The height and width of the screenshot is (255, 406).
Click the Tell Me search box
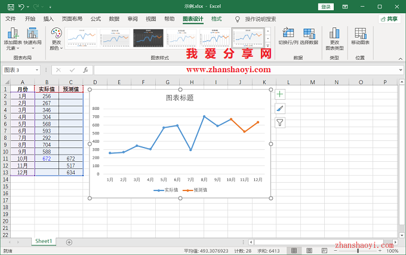[260, 19]
